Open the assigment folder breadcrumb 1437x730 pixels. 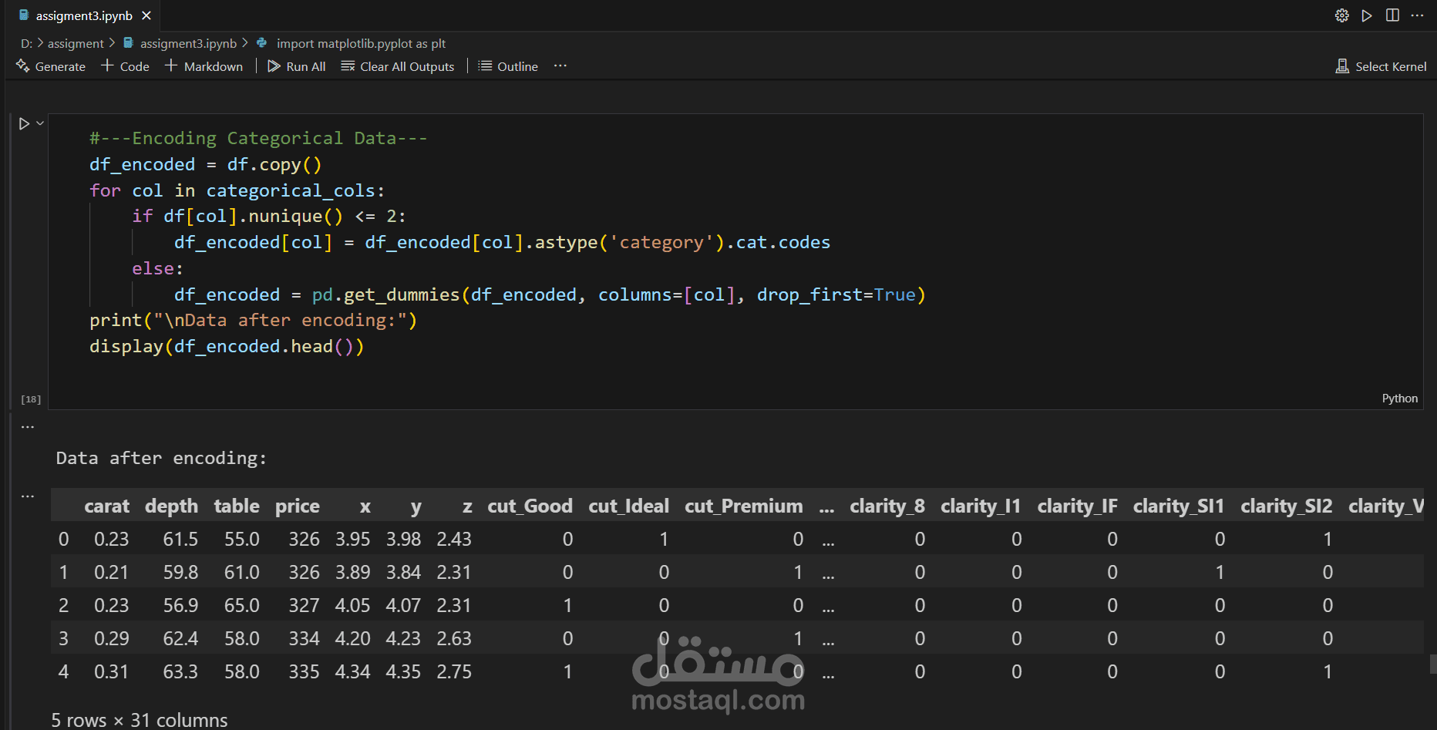click(x=76, y=43)
